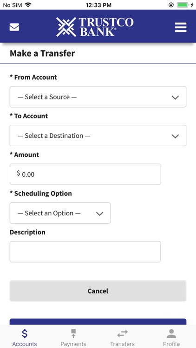
Task: Tap the battery icon in status bar
Action: (183, 5)
